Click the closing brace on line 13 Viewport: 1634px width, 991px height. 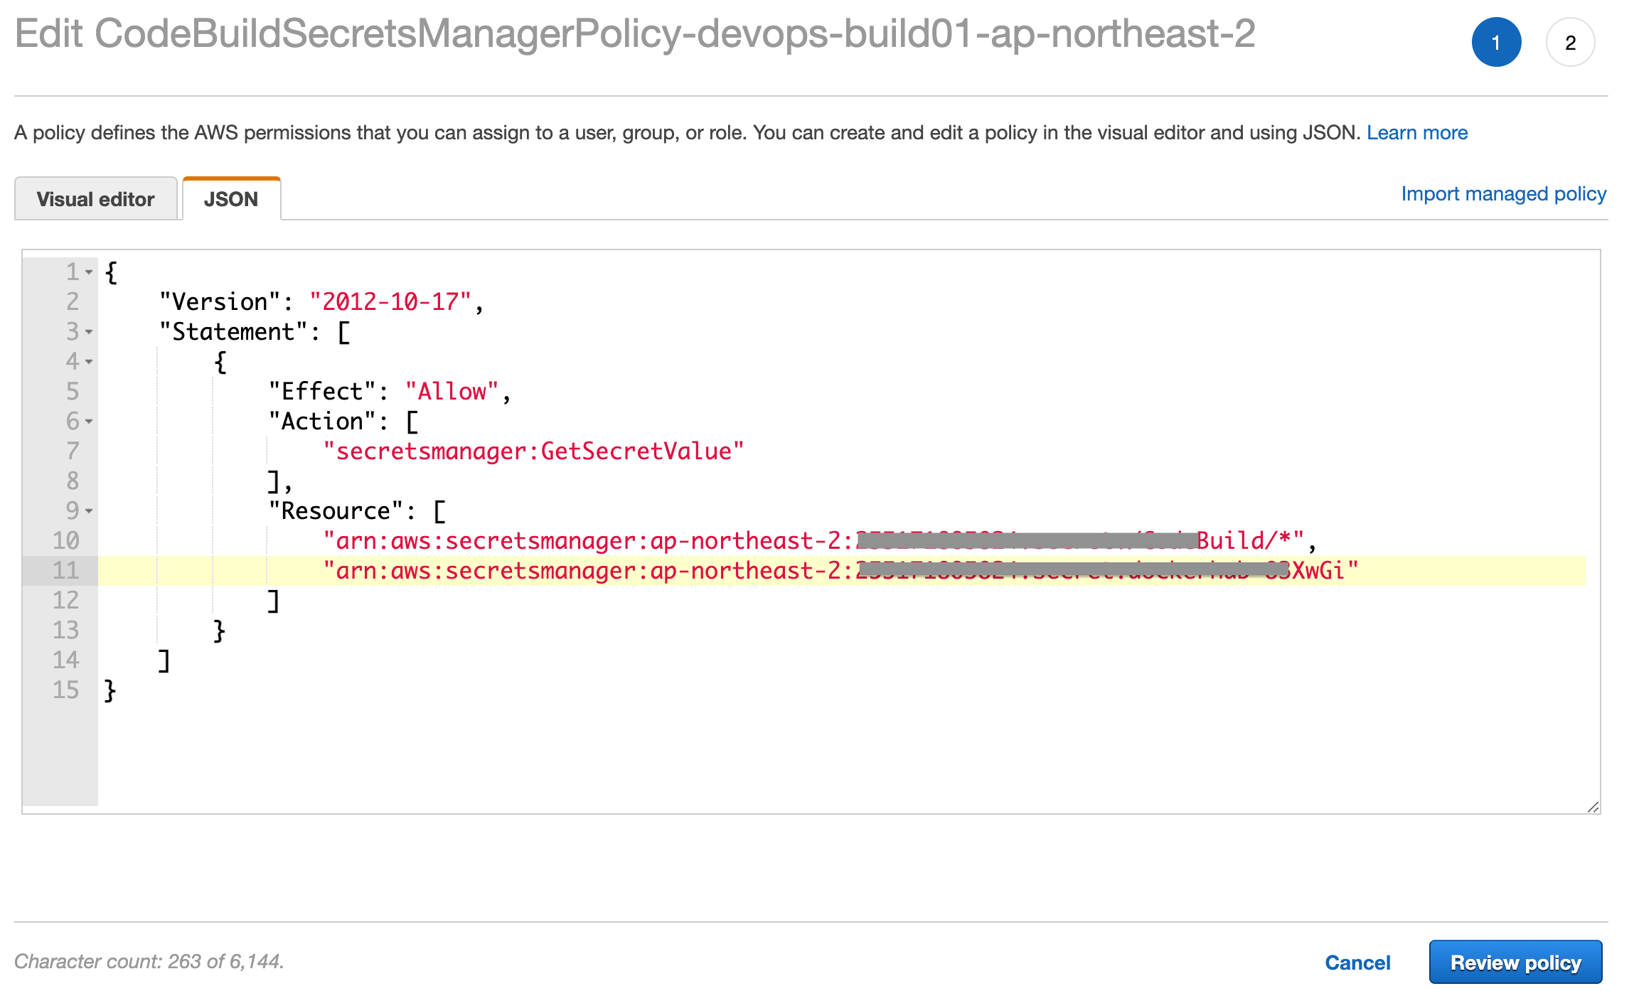coord(219,631)
